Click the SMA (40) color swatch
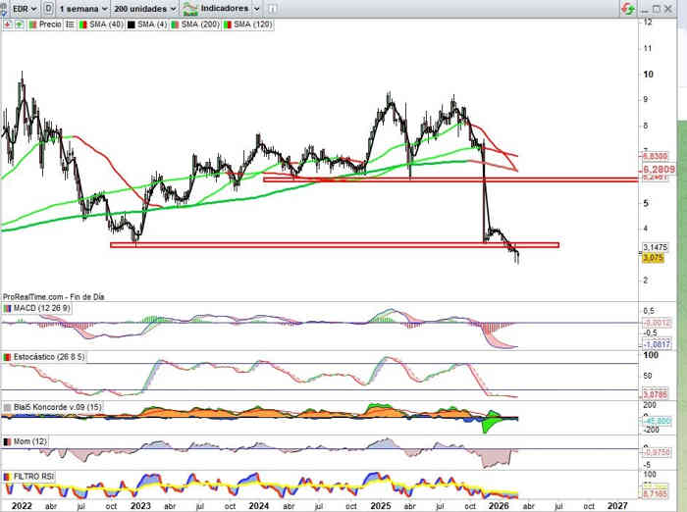The width and height of the screenshot is (687, 512). [x=80, y=23]
